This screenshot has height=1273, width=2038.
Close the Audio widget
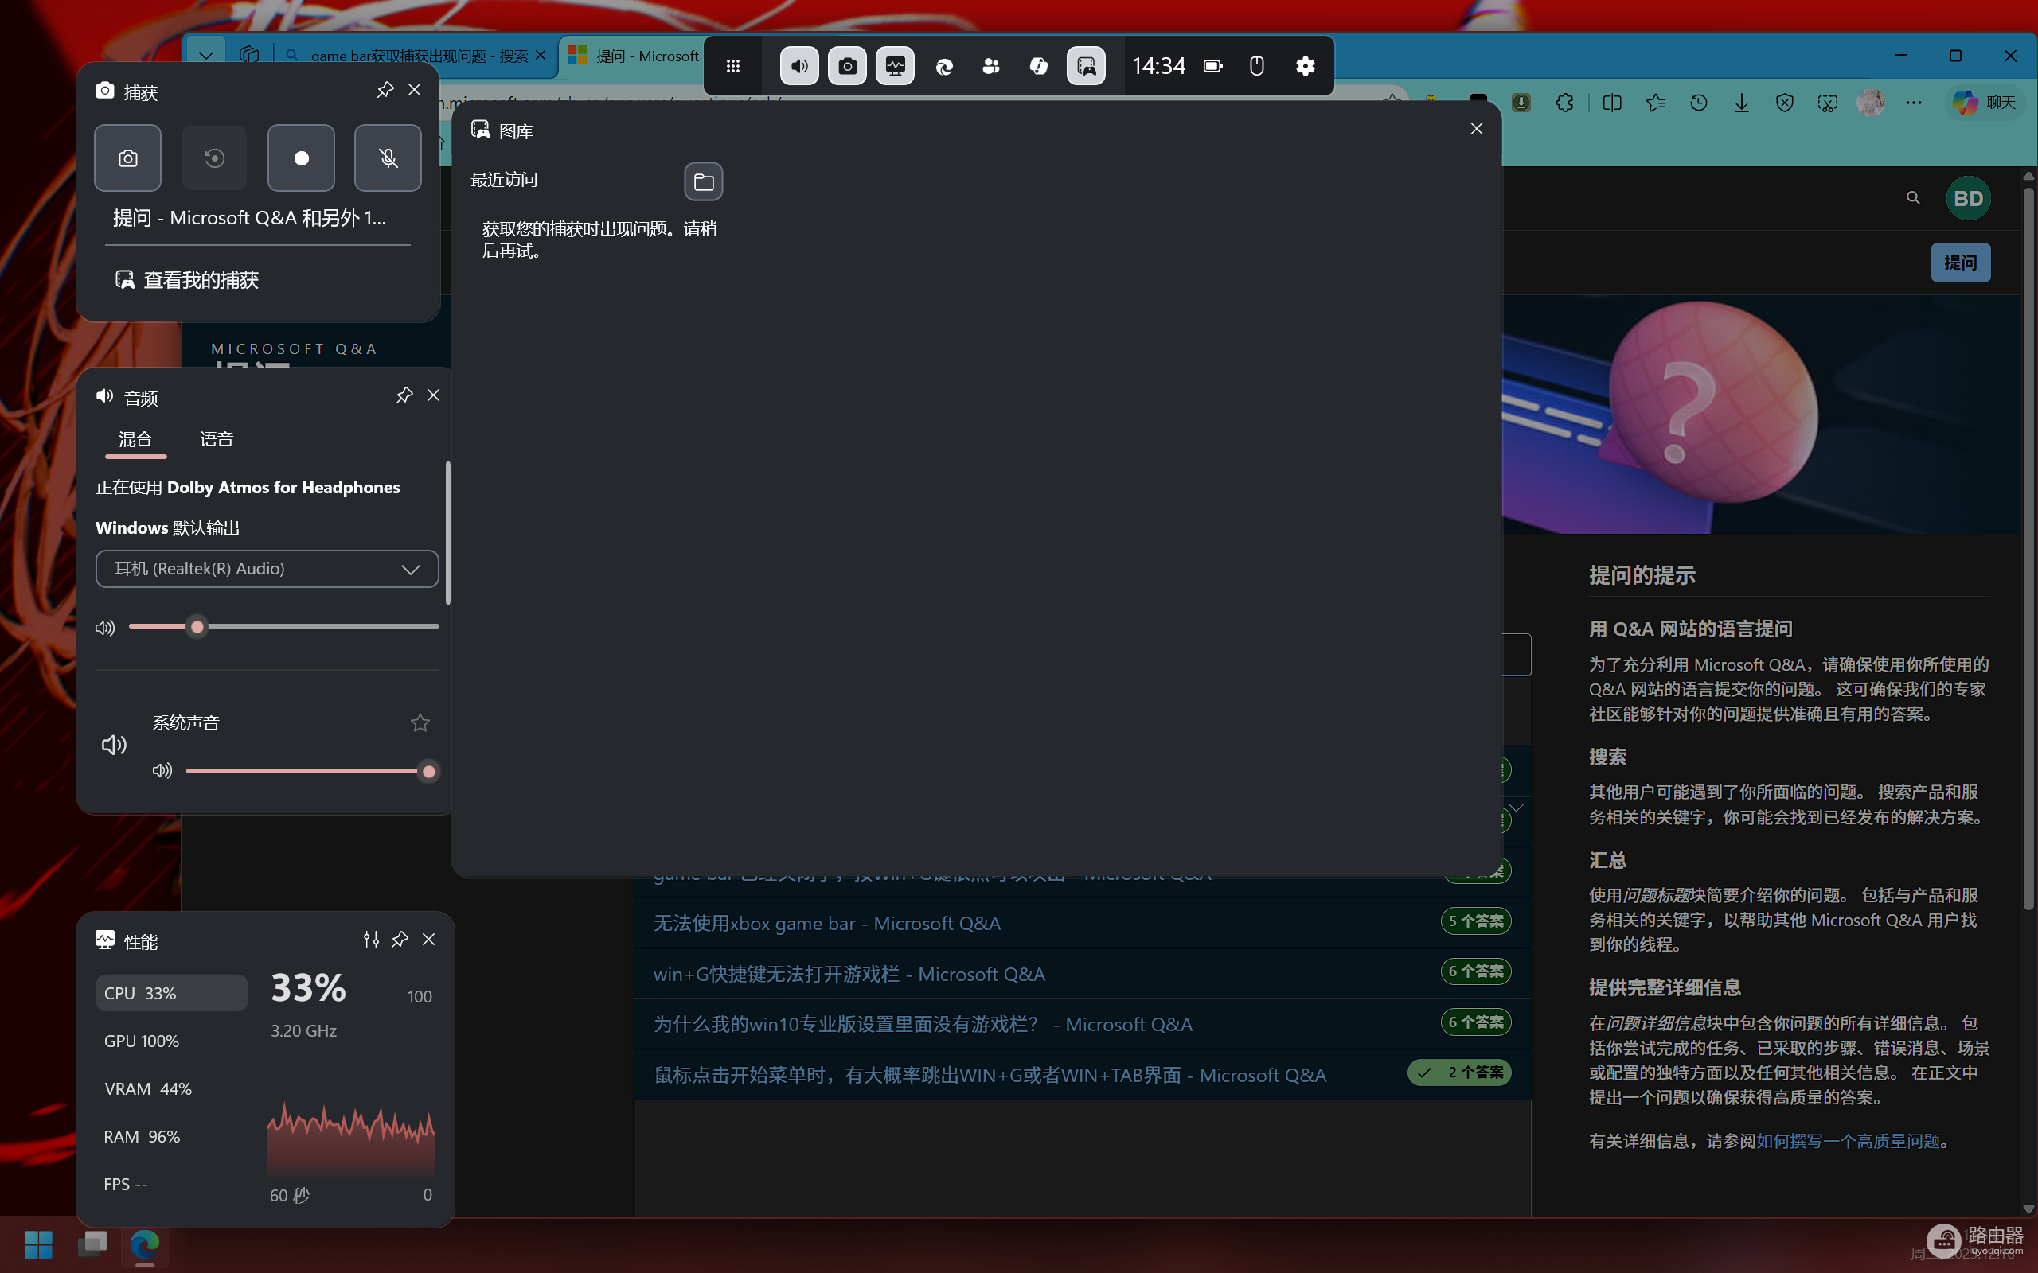pos(434,395)
